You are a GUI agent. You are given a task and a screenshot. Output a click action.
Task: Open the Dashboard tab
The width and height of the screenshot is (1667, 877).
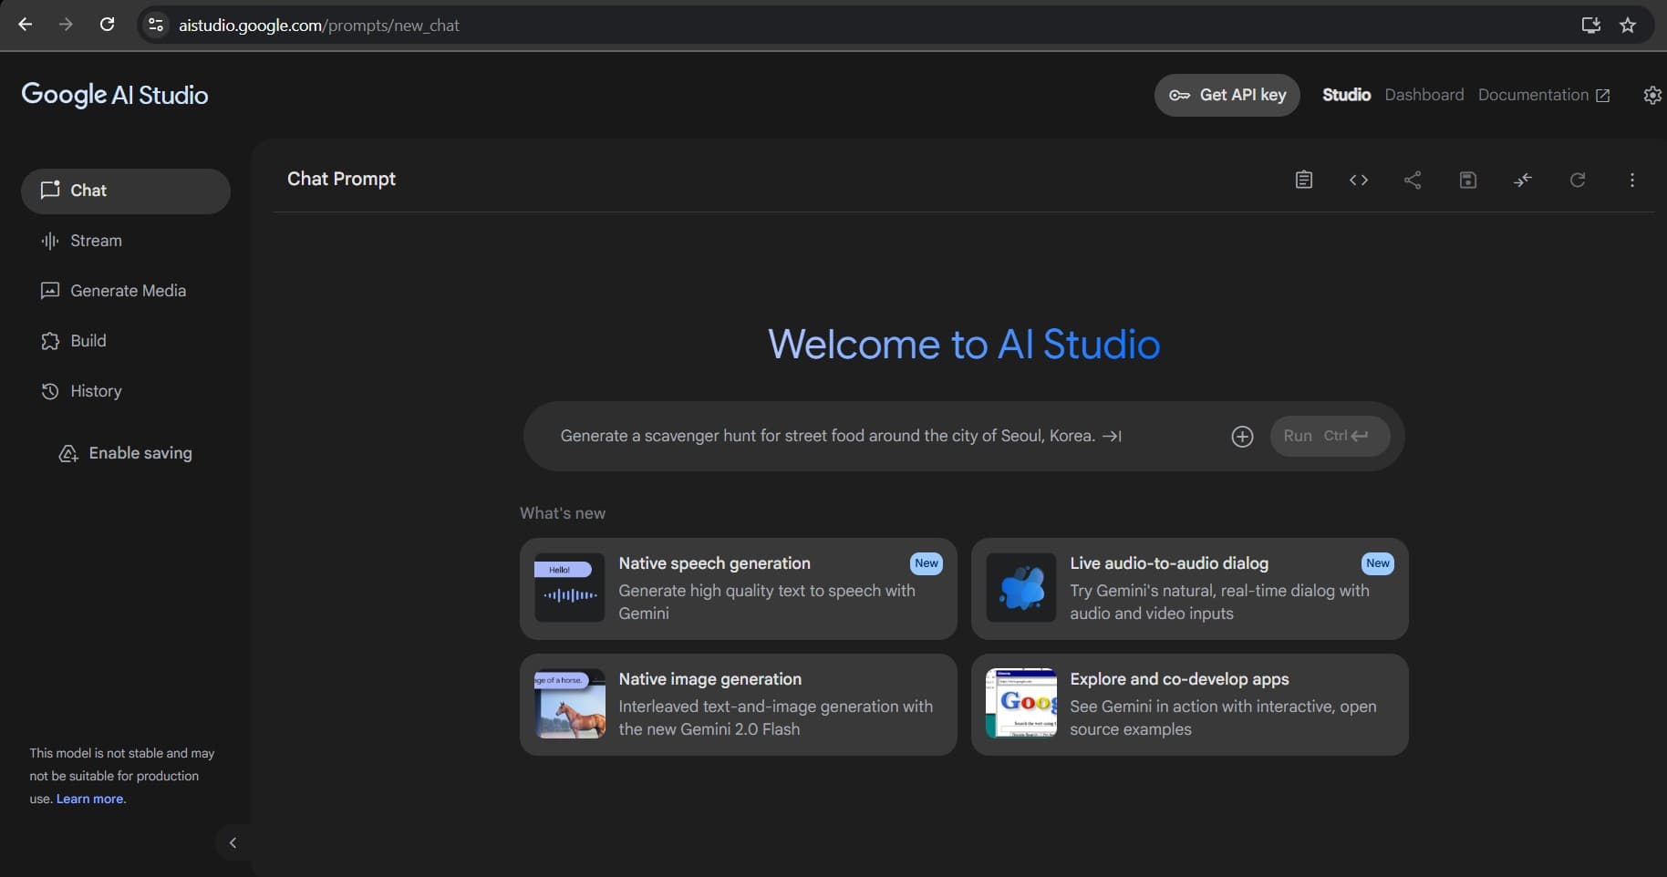[1424, 95]
